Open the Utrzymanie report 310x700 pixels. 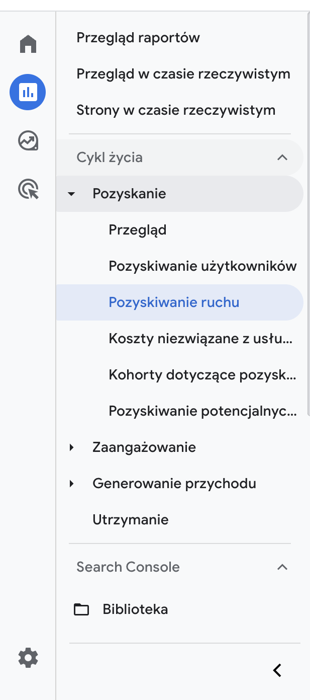tap(131, 520)
